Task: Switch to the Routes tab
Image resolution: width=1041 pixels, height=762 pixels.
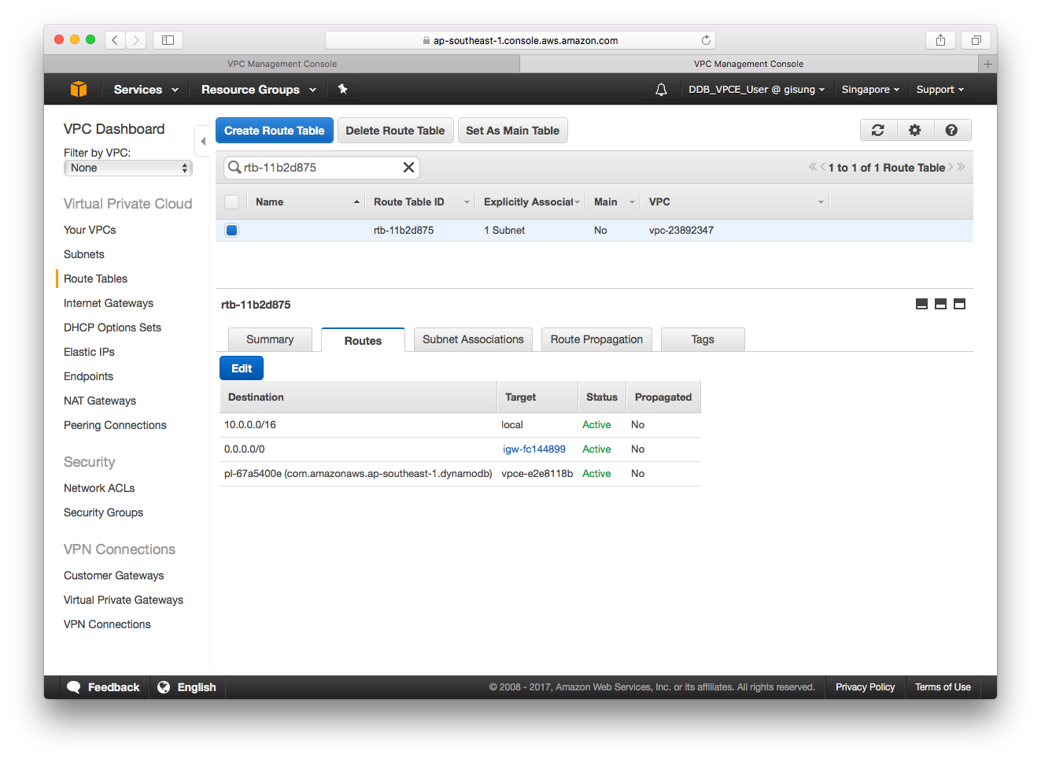Action: tap(363, 340)
